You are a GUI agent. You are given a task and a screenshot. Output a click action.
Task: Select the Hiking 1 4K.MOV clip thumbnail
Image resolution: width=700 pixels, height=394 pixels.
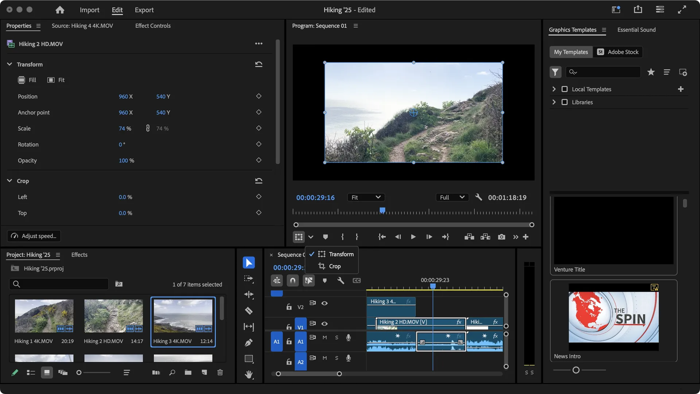44,316
